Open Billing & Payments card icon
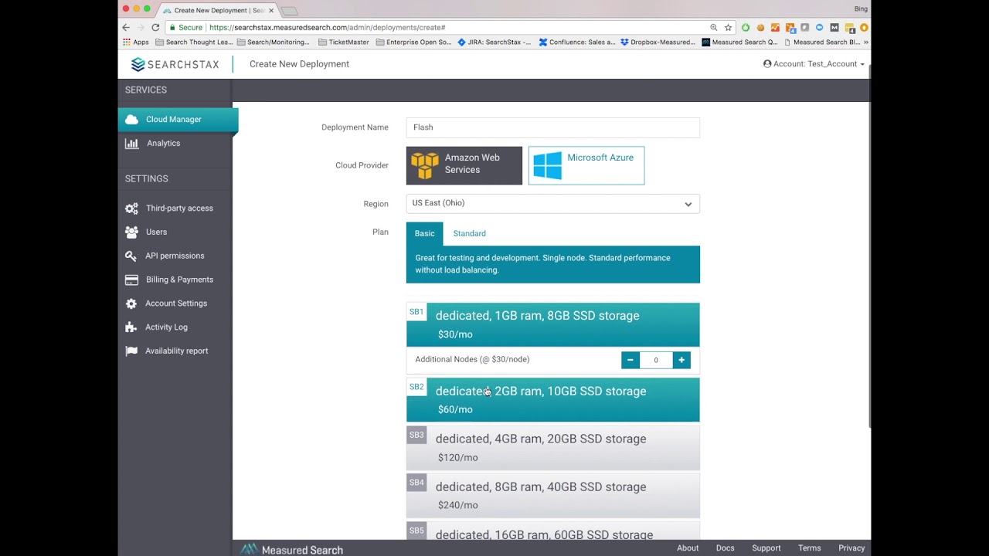 coord(131,280)
